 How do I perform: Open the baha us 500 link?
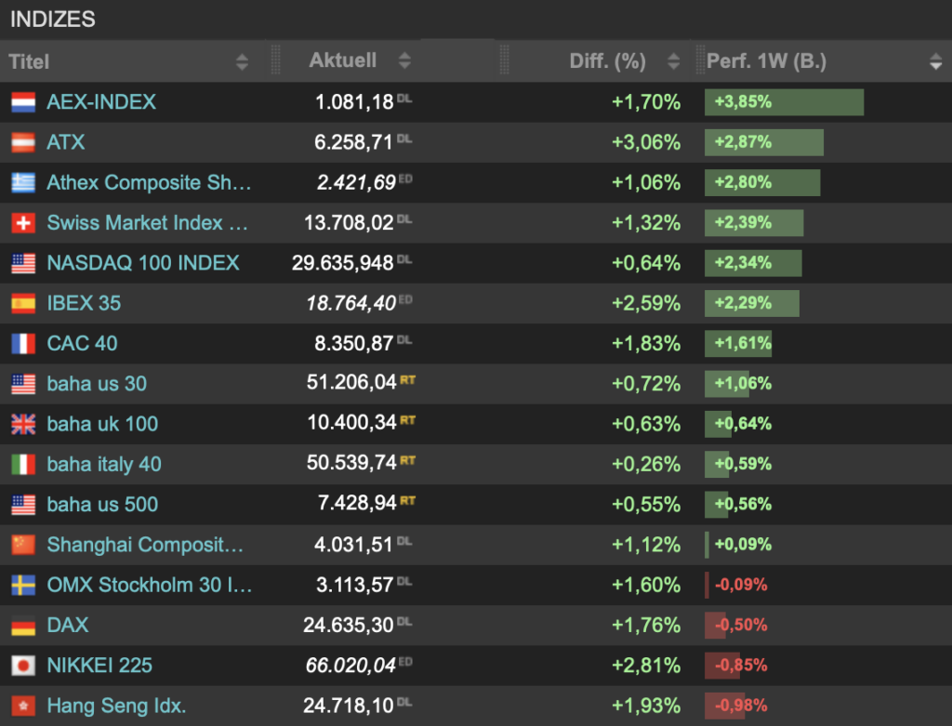(x=102, y=505)
